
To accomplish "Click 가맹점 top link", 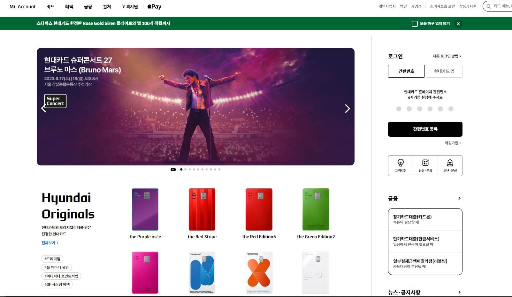I will tap(416, 6).
